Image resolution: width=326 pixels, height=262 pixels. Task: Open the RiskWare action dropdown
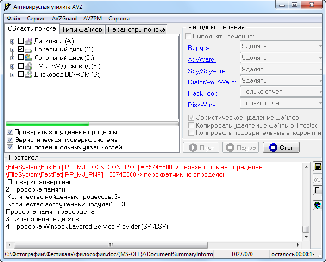(281, 103)
